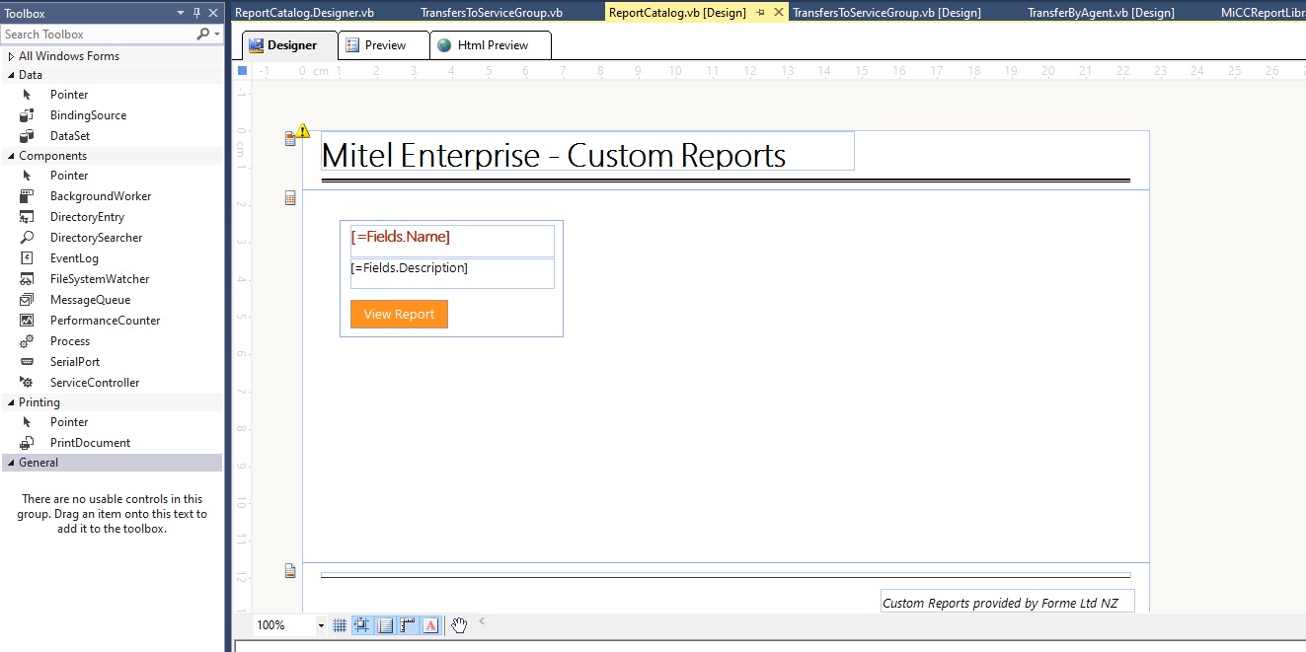Open ReportCatalog.Designer.vb document tab
The image size is (1306, 652).
tap(304, 13)
